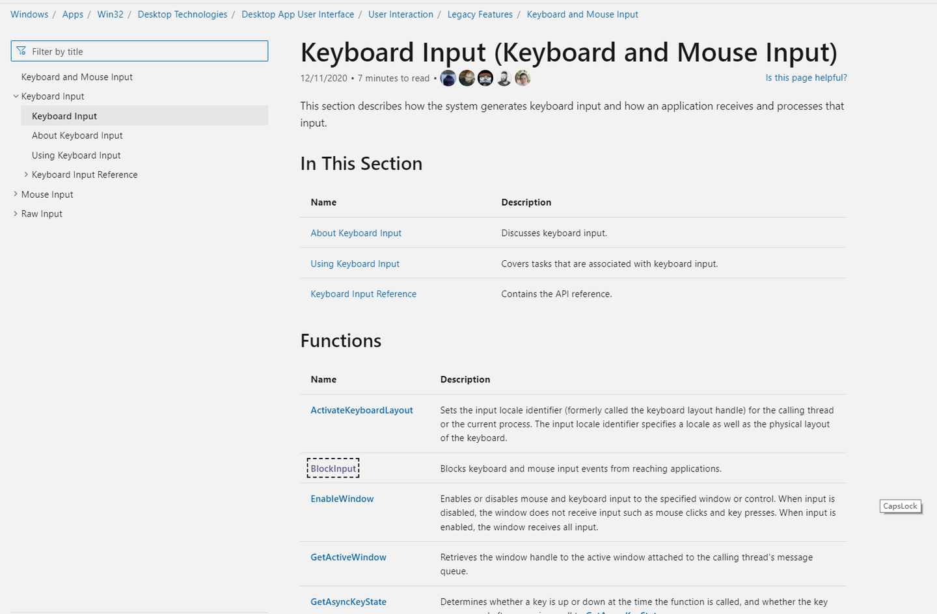
Task: Open About Keyboard Input link in the table
Action: [x=356, y=233]
